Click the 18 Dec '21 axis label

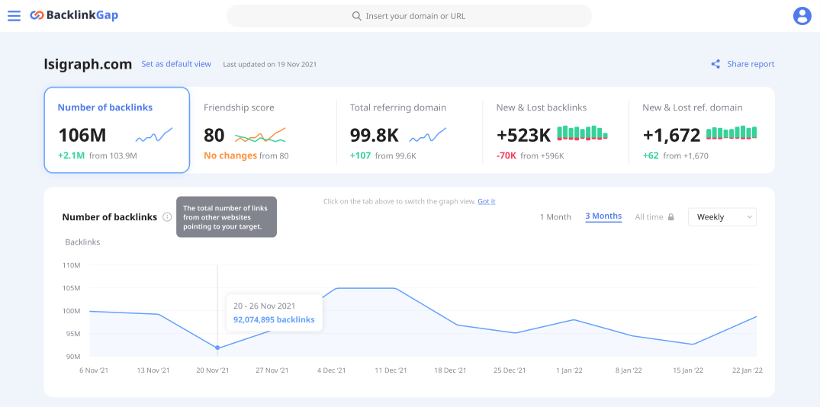(x=450, y=370)
